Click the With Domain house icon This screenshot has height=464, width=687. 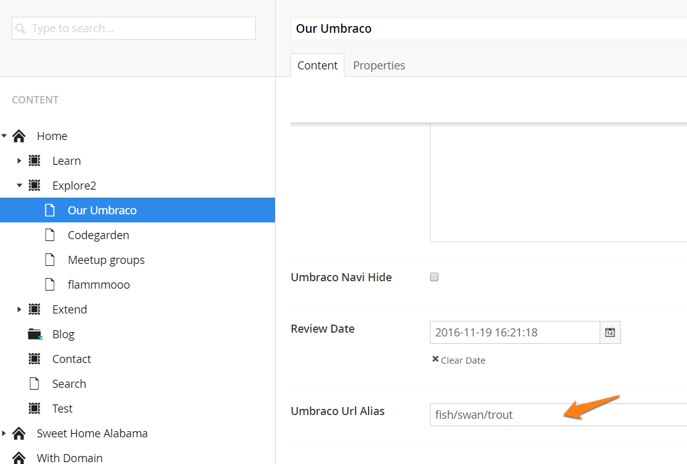click(x=19, y=458)
